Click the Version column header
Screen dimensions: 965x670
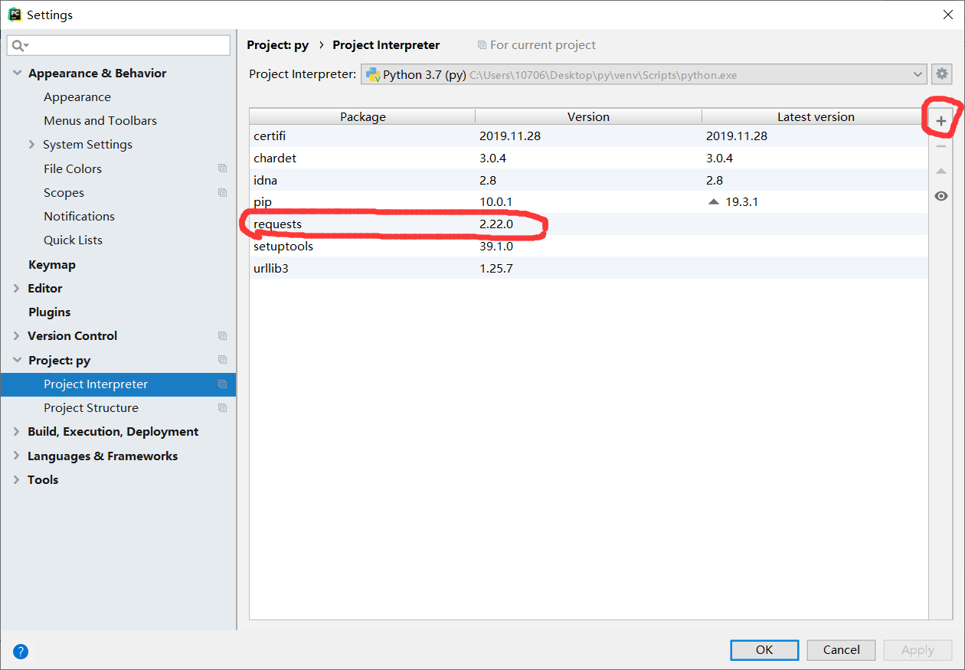pyautogui.click(x=588, y=116)
